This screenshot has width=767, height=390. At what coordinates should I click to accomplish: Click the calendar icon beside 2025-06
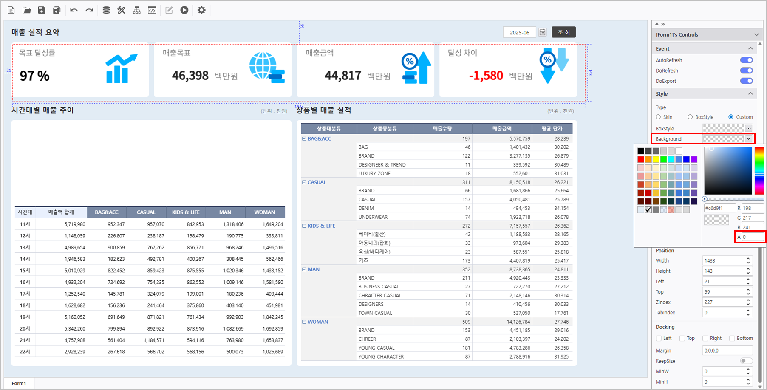(x=542, y=32)
